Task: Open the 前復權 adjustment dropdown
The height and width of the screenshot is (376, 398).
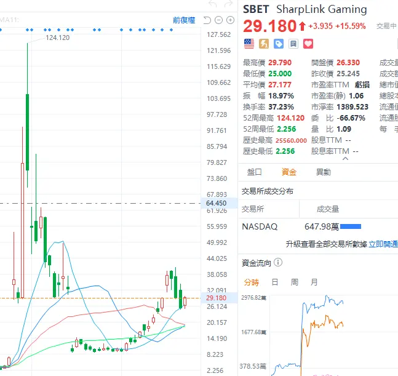Action: (184, 20)
